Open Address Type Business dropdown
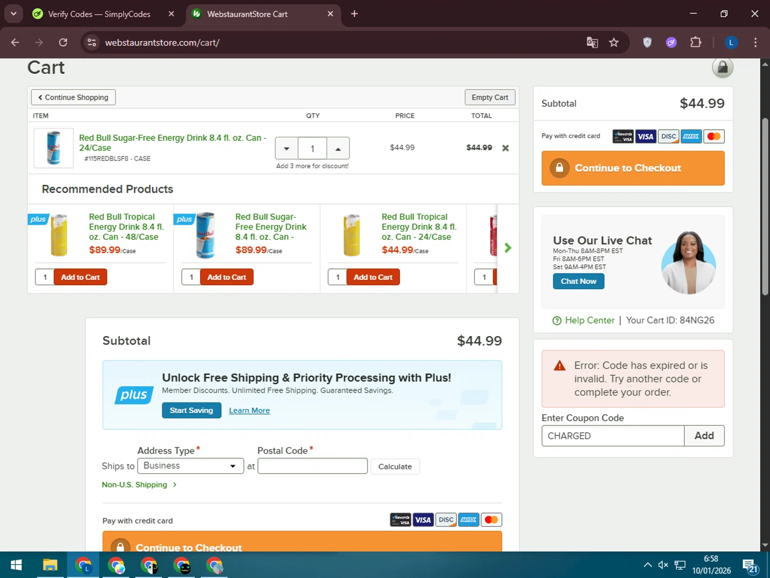The height and width of the screenshot is (578, 770). tap(190, 466)
